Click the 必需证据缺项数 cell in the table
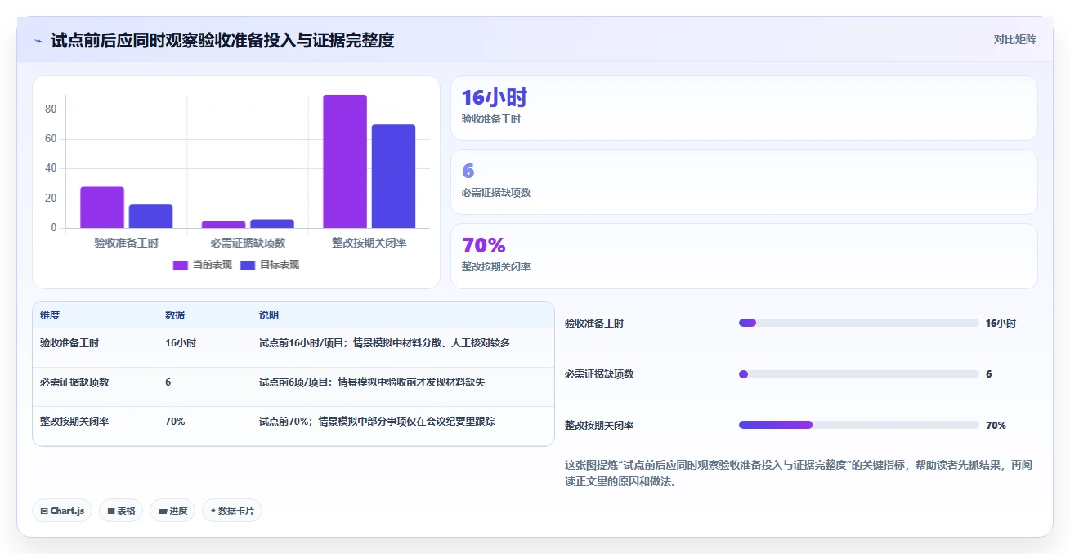This screenshot has width=1070, height=554. coord(74,382)
